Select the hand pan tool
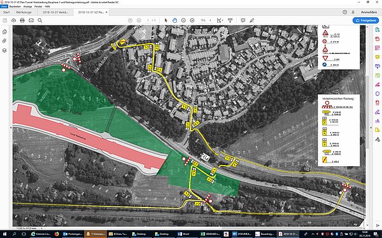This screenshot has height=238, width=382. [x=174, y=20]
